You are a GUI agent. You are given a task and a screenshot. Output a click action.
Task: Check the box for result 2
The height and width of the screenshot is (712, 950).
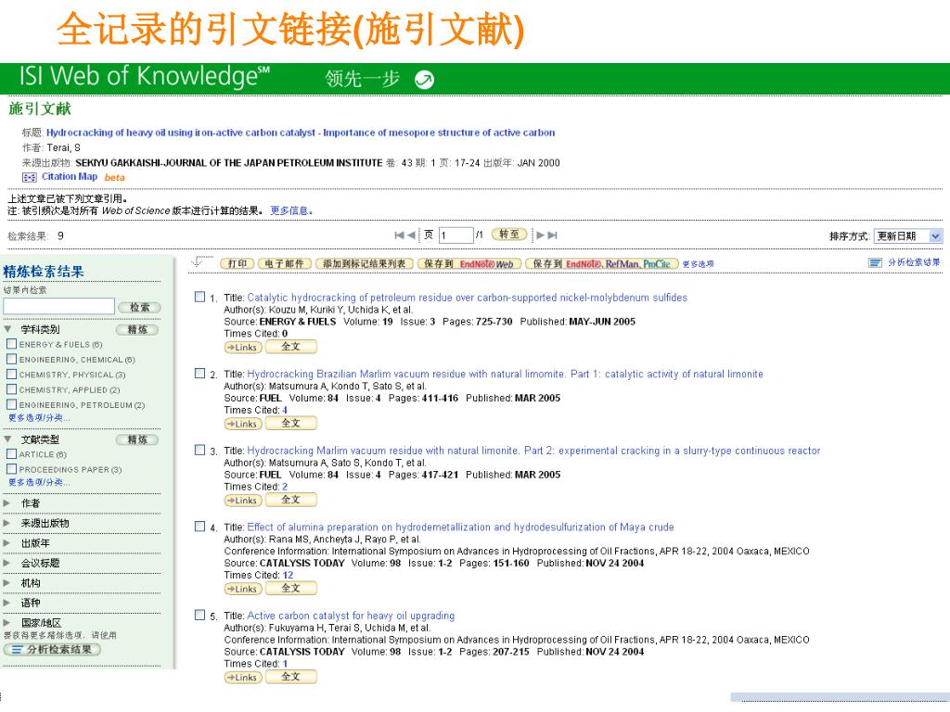pyautogui.click(x=200, y=373)
